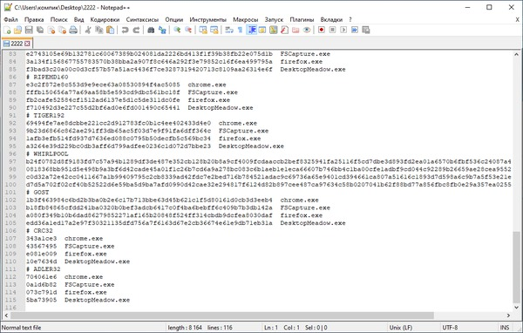Toggle synchronized vertical scrolling
Viewport: 523px width, 333px height.
click(203, 30)
